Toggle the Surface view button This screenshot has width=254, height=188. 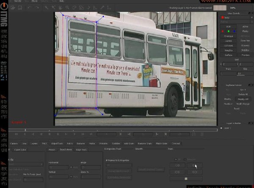tap(229, 55)
